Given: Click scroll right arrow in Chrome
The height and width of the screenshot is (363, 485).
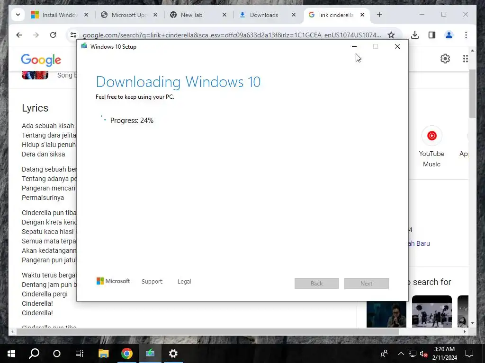Looking at the screenshot, I should pyautogui.click(x=464, y=331).
